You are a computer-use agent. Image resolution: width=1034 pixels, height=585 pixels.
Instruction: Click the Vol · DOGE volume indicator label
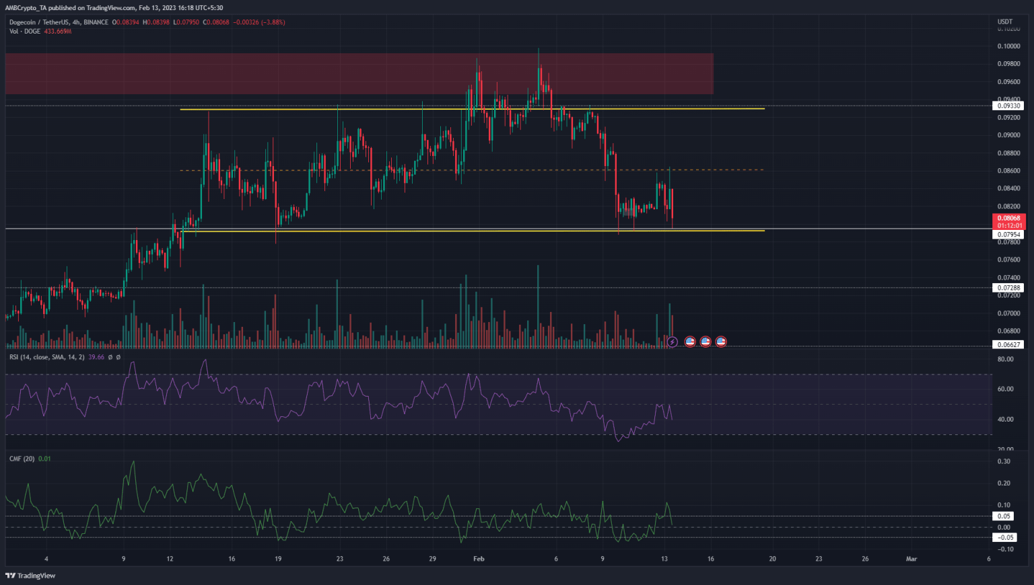tap(24, 30)
